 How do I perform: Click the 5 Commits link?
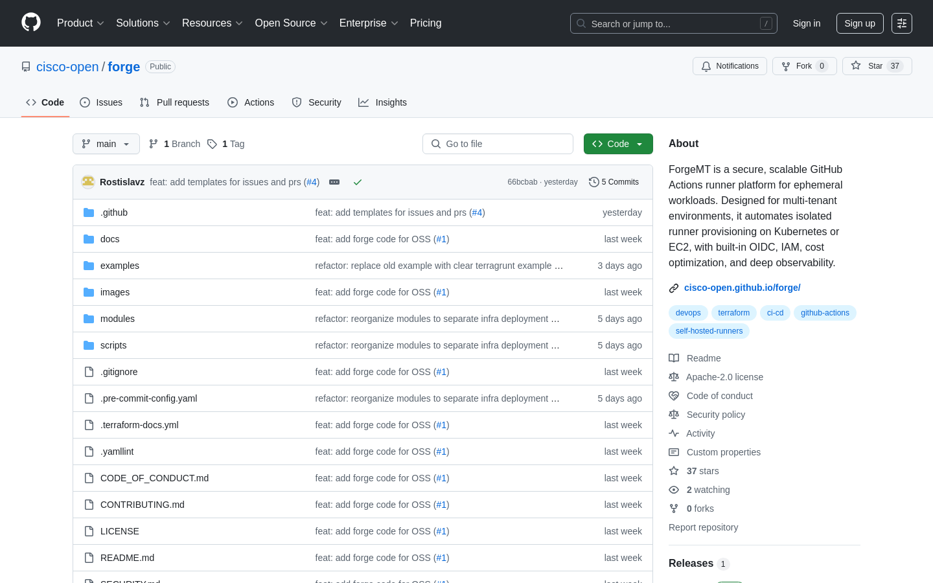click(x=614, y=182)
